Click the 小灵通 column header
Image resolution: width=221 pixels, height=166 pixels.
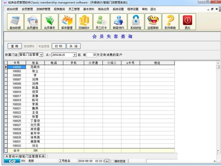93,63
